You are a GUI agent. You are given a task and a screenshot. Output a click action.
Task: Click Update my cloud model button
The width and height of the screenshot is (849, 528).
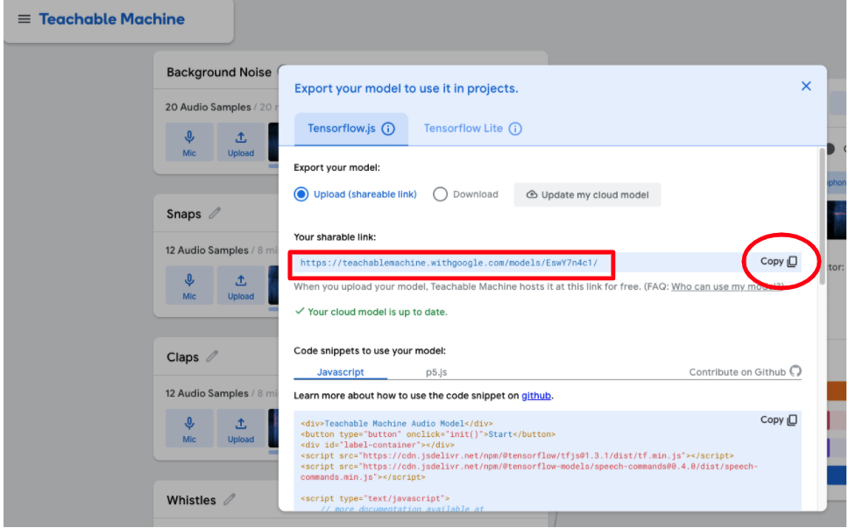click(x=588, y=194)
